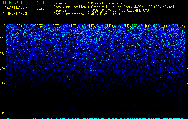The height and width of the screenshot is (119, 188).
Task: Click the 1433 time marker
Action: (x=56, y=26)
